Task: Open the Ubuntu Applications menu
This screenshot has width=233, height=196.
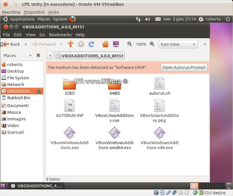Action: pyautogui.click(x=22, y=19)
